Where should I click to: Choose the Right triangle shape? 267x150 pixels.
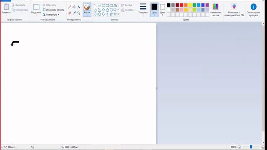coord(99,10)
